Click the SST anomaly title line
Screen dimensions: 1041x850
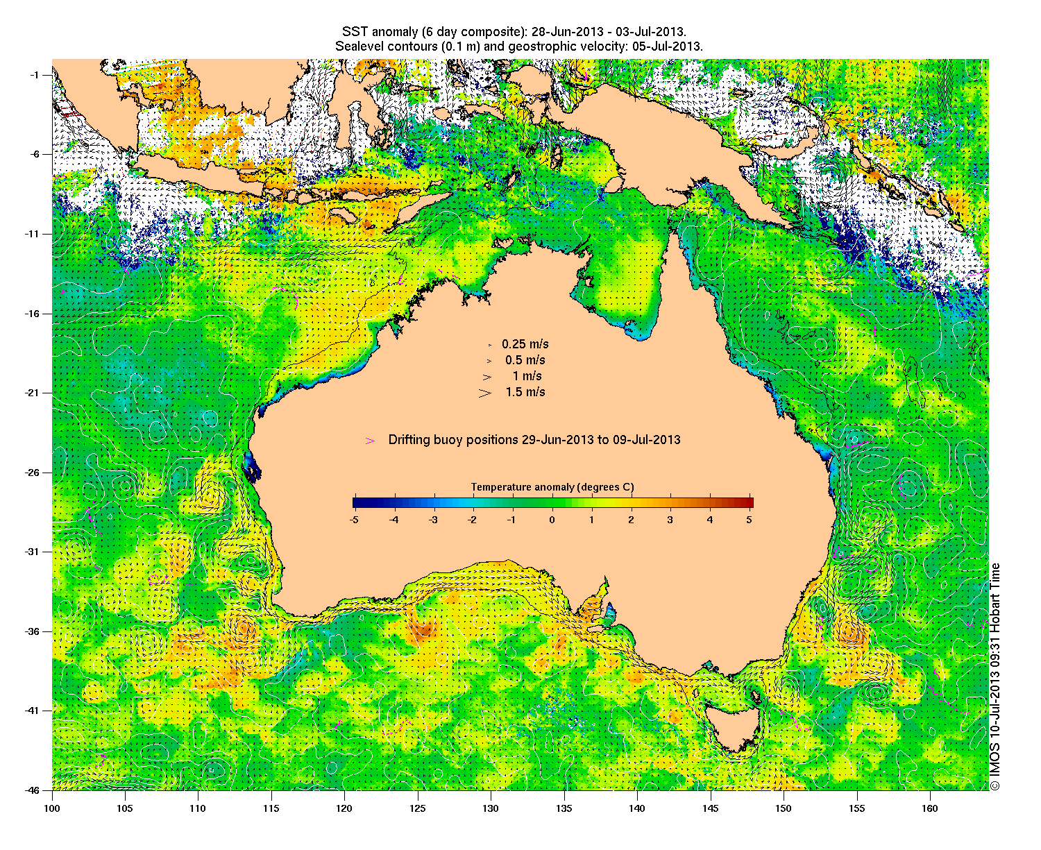coord(514,33)
